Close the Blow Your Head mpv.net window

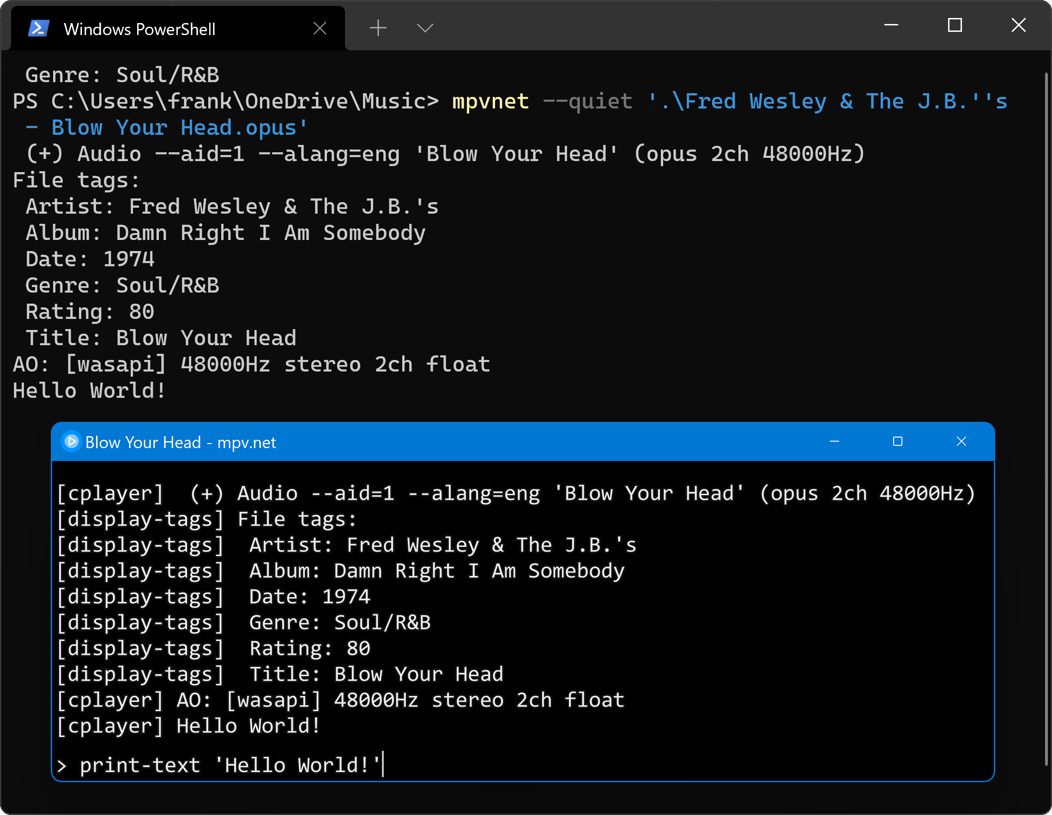coord(961,442)
